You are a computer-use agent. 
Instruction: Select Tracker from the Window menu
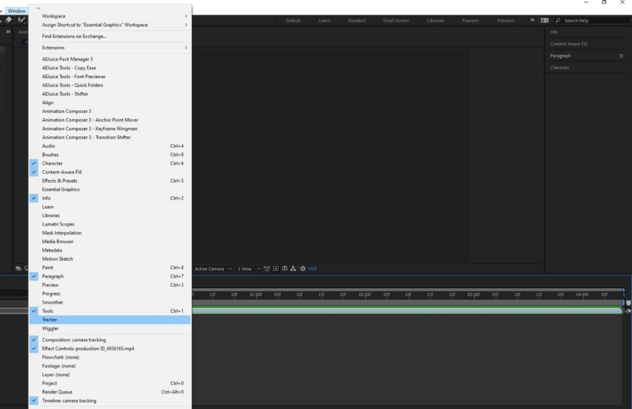coord(49,320)
